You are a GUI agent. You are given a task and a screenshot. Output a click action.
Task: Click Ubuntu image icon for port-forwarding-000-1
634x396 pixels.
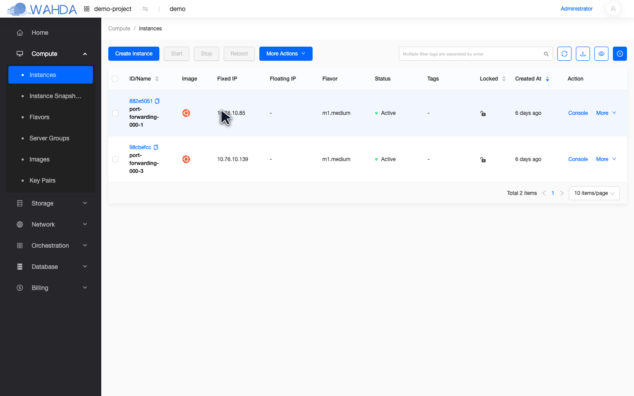[x=186, y=113]
